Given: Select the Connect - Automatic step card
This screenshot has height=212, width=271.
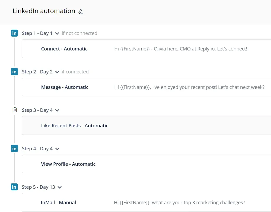Looking at the screenshot, I should pyautogui.click(x=64, y=49).
